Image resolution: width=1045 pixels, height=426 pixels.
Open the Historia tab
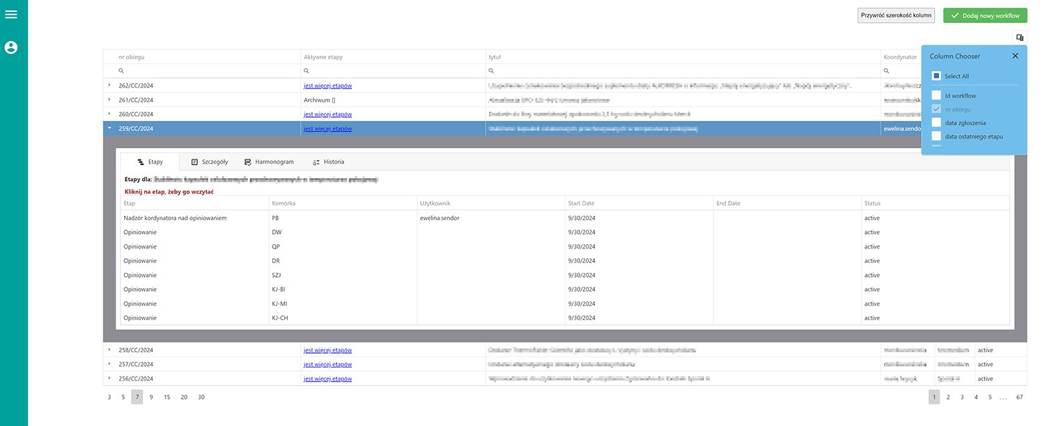pos(328,161)
